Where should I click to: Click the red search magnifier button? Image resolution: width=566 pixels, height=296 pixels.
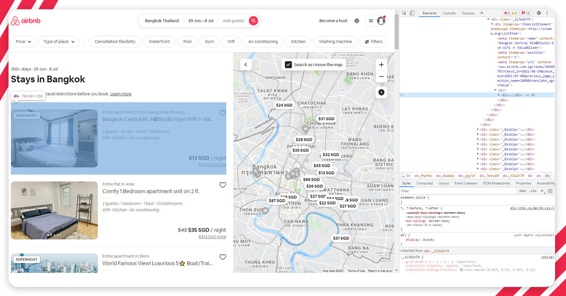coord(253,21)
